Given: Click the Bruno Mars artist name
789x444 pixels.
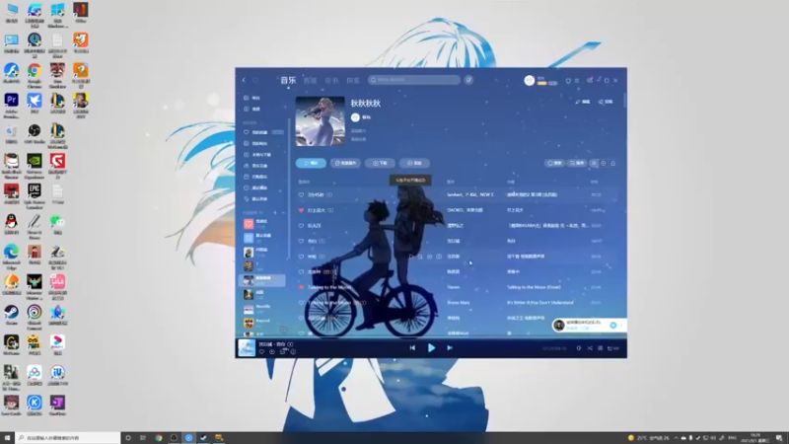Looking at the screenshot, I should tap(458, 303).
